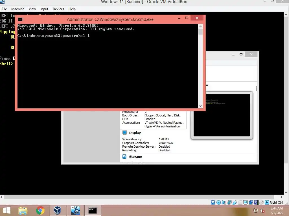Close the VirtualBox Manager window
Image resolution: width=289 pixels, height=216 pixels.
[x=251, y=54]
